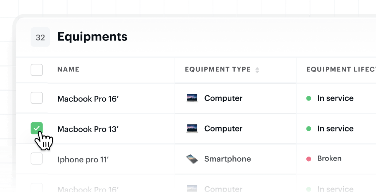Click green status dot for Macbook Pro 13'

(x=309, y=129)
